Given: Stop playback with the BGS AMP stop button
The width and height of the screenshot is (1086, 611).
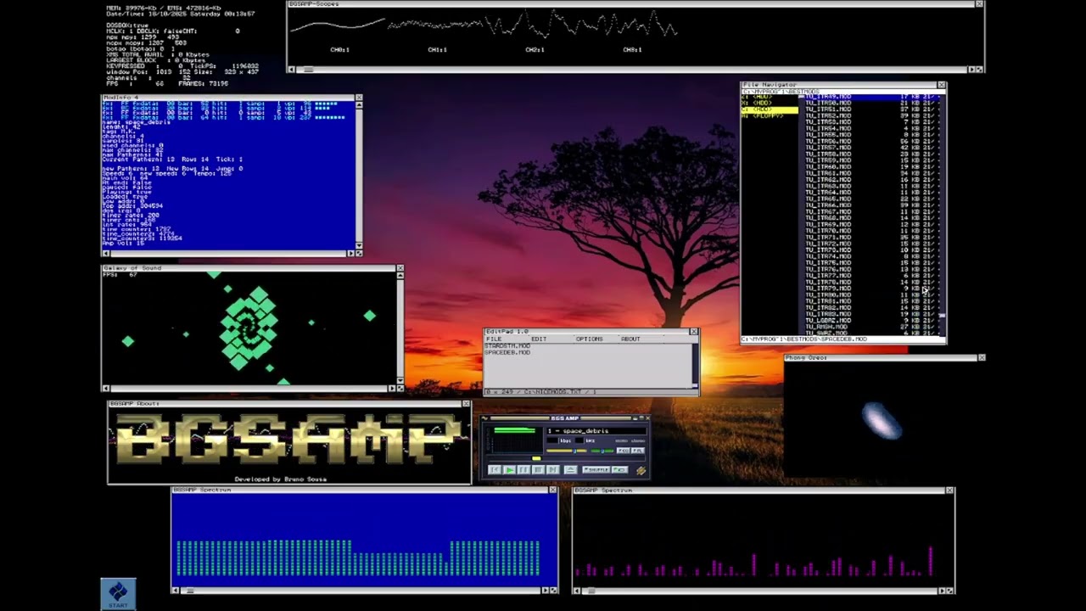Looking at the screenshot, I should coord(539,470).
